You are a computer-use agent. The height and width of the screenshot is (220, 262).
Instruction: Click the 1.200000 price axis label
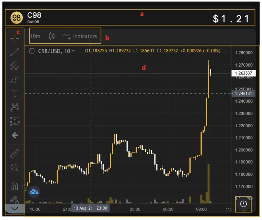[x=244, y=150]
